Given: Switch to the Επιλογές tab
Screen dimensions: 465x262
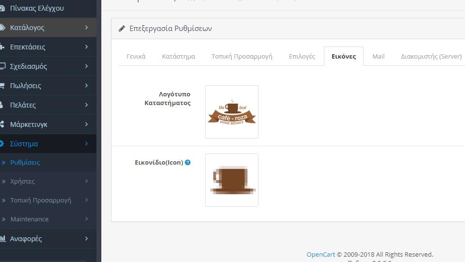Looking at the screenshot, I should 302,56.
